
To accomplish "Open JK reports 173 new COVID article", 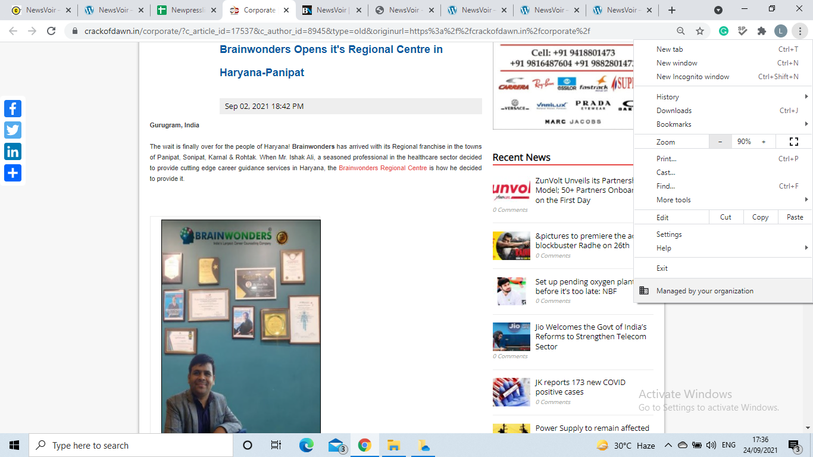I will (x=580, y=387).
